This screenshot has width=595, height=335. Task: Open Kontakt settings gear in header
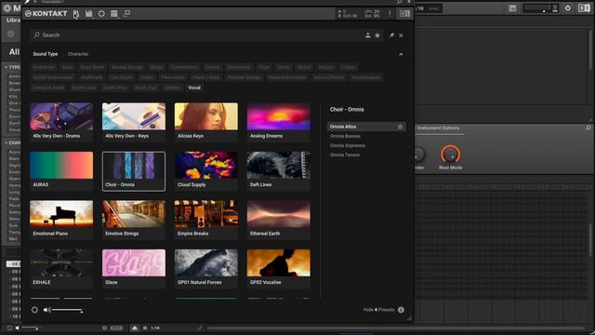coord(101,14)
